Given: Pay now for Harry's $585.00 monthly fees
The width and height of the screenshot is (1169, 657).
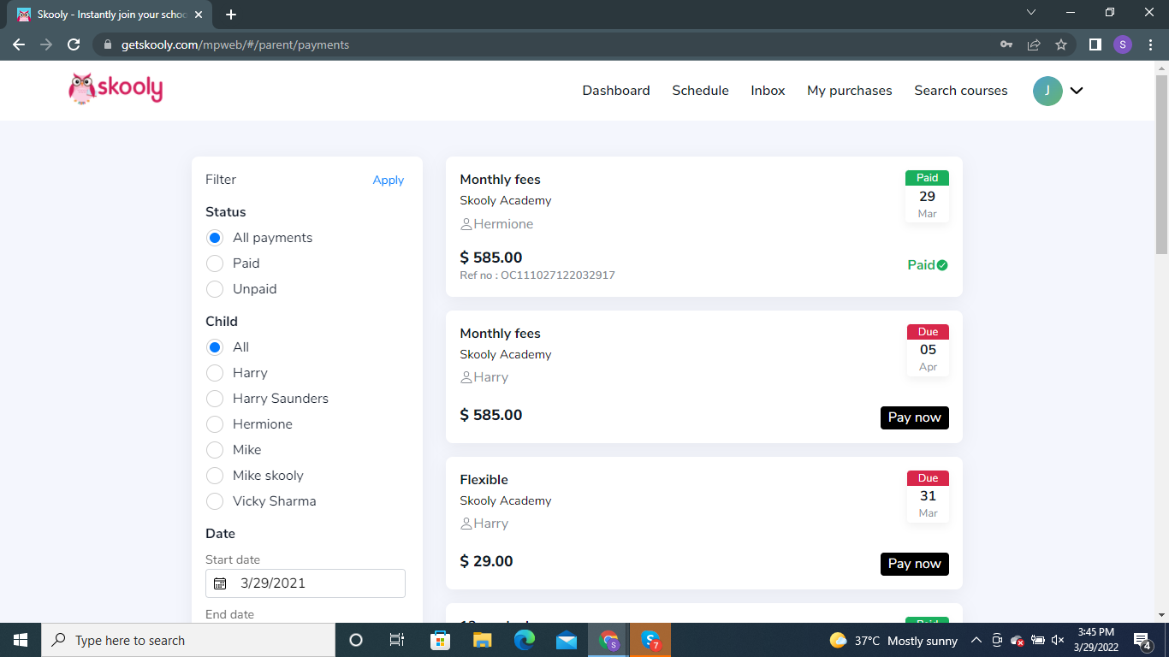Looking at the screenshot, I should pos(915,417).
